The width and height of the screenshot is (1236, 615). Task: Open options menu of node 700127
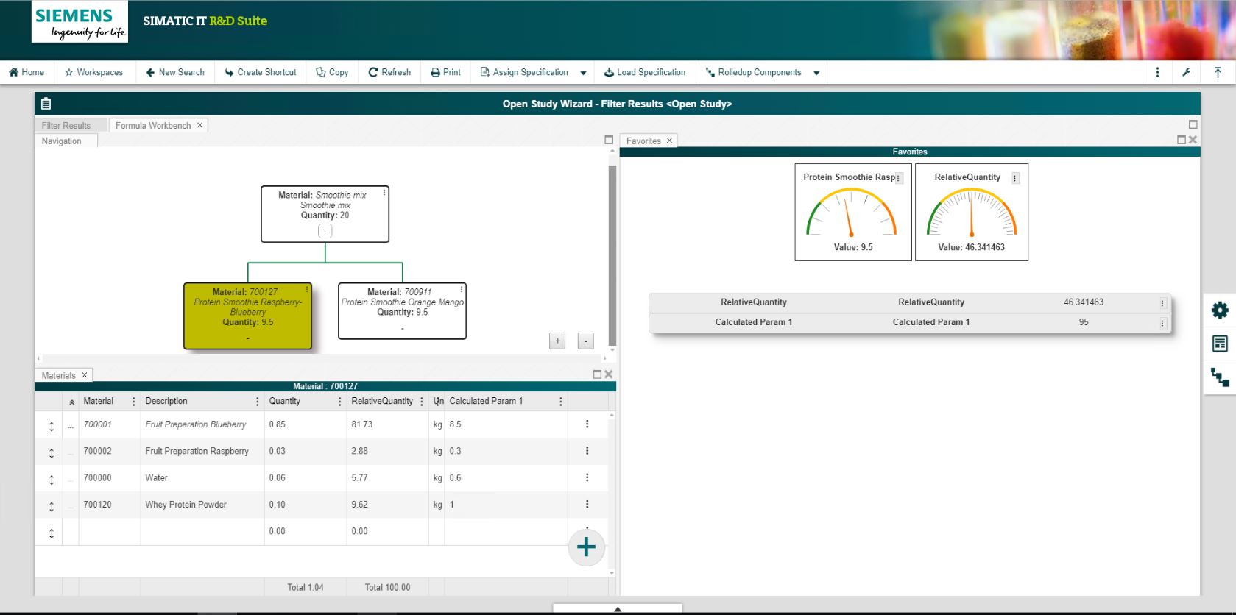pyautogui.click(x=307, y=290)
